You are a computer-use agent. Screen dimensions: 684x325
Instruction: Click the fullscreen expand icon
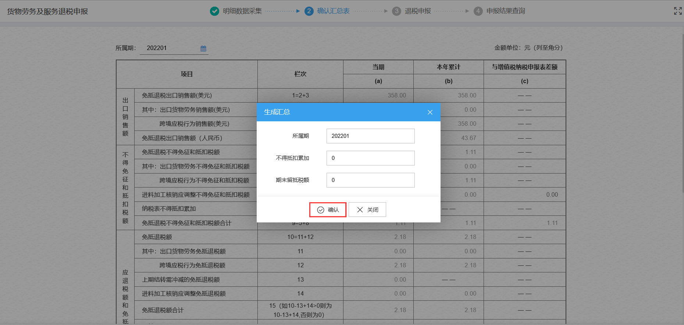pyautogui.click(x=678, y=11)
